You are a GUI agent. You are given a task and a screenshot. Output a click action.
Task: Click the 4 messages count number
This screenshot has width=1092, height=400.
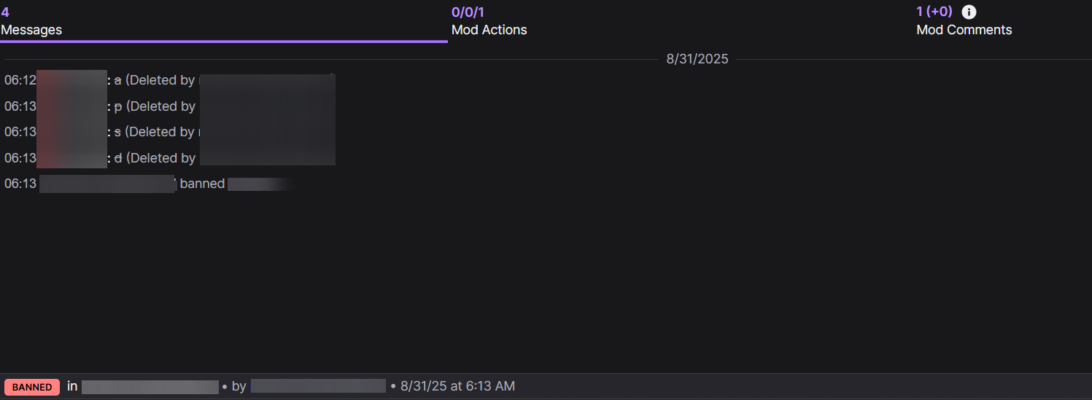(5, 12)
